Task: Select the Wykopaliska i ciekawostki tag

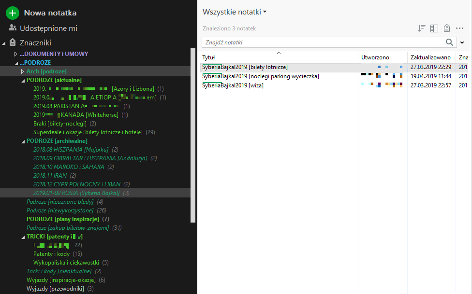Action: click(66, 263)
